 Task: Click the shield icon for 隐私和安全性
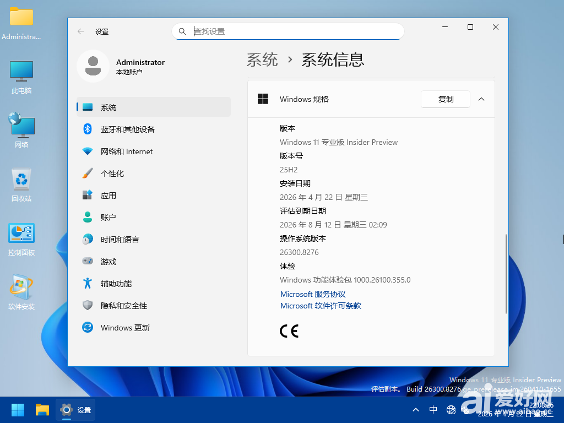pyautogui.click(x=88, y=305)
